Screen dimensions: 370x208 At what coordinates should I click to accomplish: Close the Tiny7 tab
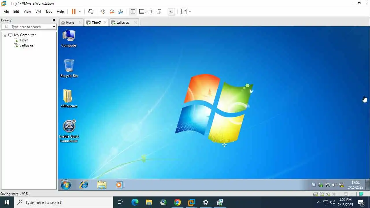(105, 23)
